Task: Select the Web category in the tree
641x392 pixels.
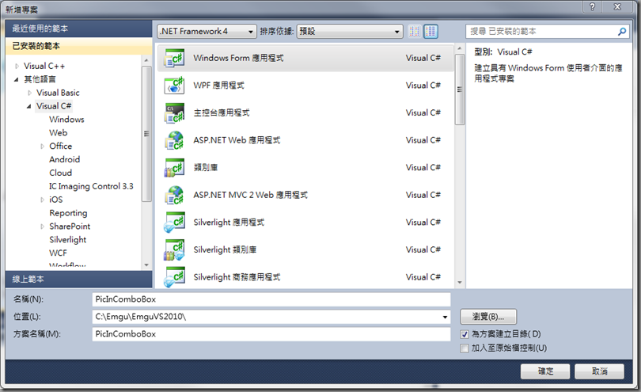Action: coord(58,132)
